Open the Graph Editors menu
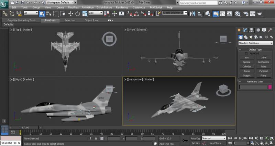Image resolution: width=275 pixels, height=146 pixels. point(104,7)
